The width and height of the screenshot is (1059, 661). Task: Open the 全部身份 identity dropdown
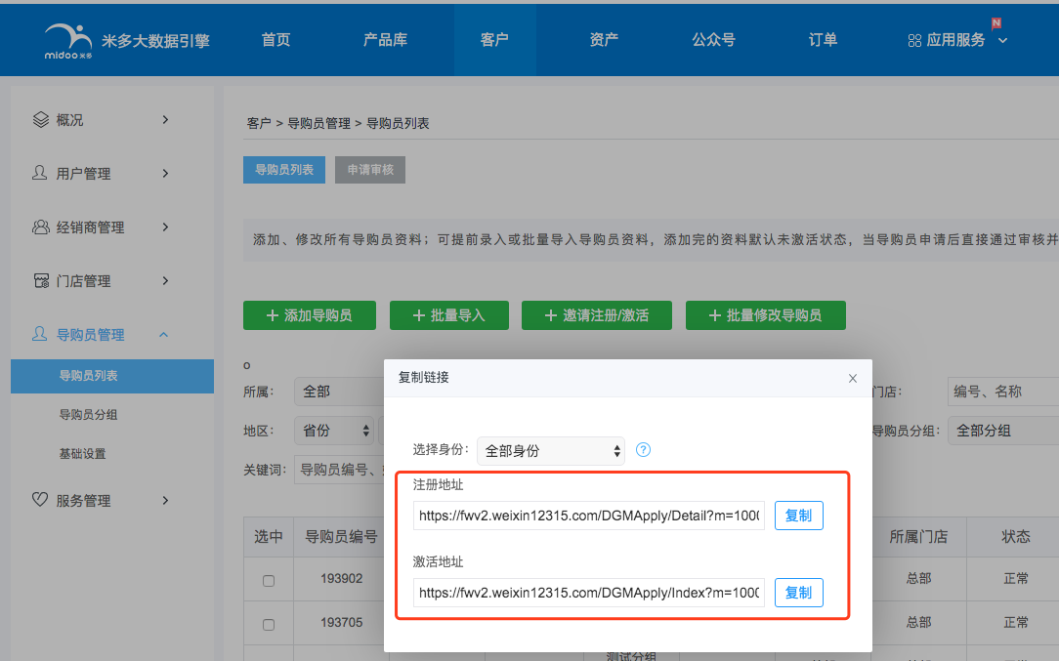550,451
